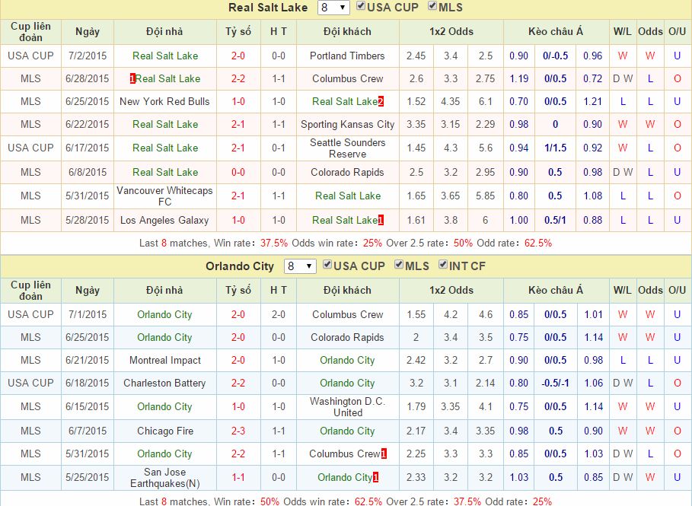
Task: Click the red card badge in the San Jose Earthquakes match
Action: point(375,477)
